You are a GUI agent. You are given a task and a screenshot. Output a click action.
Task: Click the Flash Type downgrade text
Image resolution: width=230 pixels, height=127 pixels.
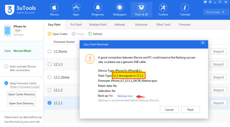pos(128,75)
